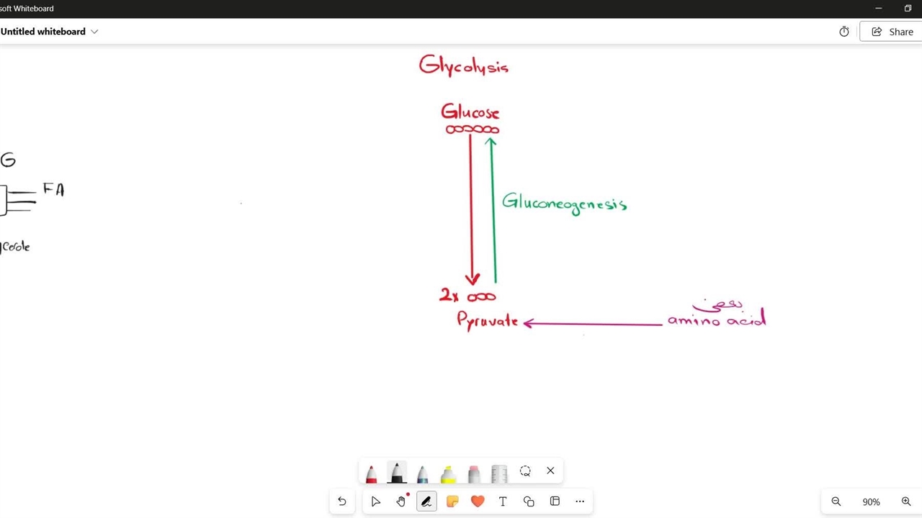Switch to the pointer select tool

pos(375,501)
